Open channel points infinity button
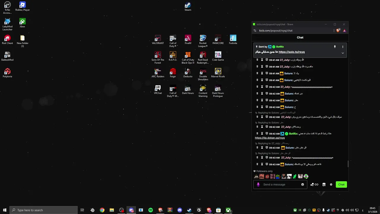This screenshot has width=380, height=214. (314, 185)
